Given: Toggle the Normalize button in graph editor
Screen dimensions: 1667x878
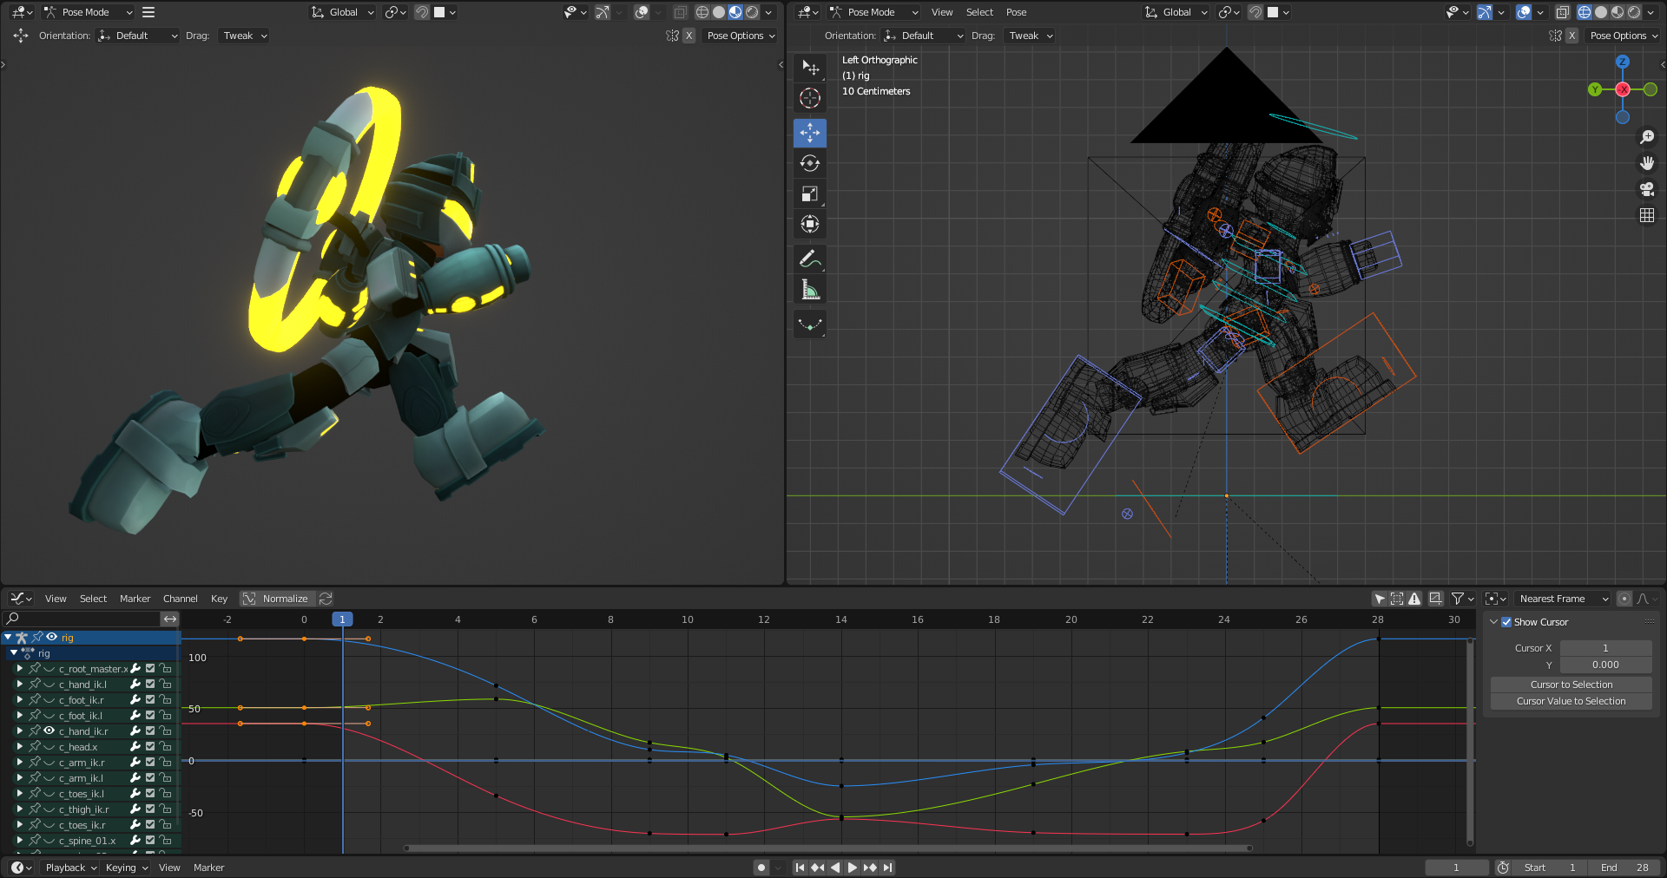Looking at the screenshot, I should [277, 599].
